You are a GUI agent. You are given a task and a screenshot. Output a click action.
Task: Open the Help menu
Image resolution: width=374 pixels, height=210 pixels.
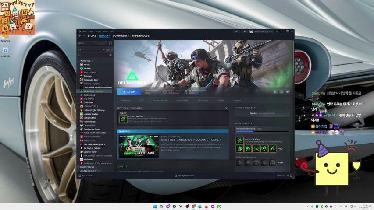coord(112,31)
